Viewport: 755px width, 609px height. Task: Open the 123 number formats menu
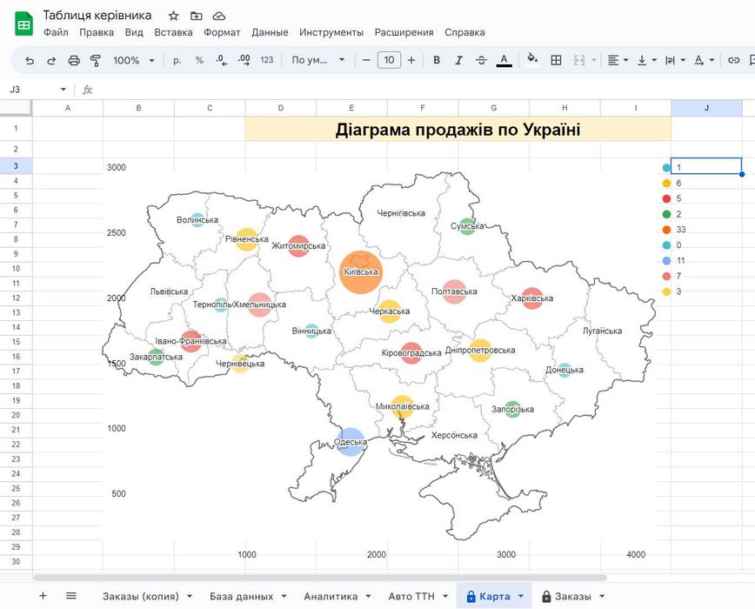click(267, 60)
